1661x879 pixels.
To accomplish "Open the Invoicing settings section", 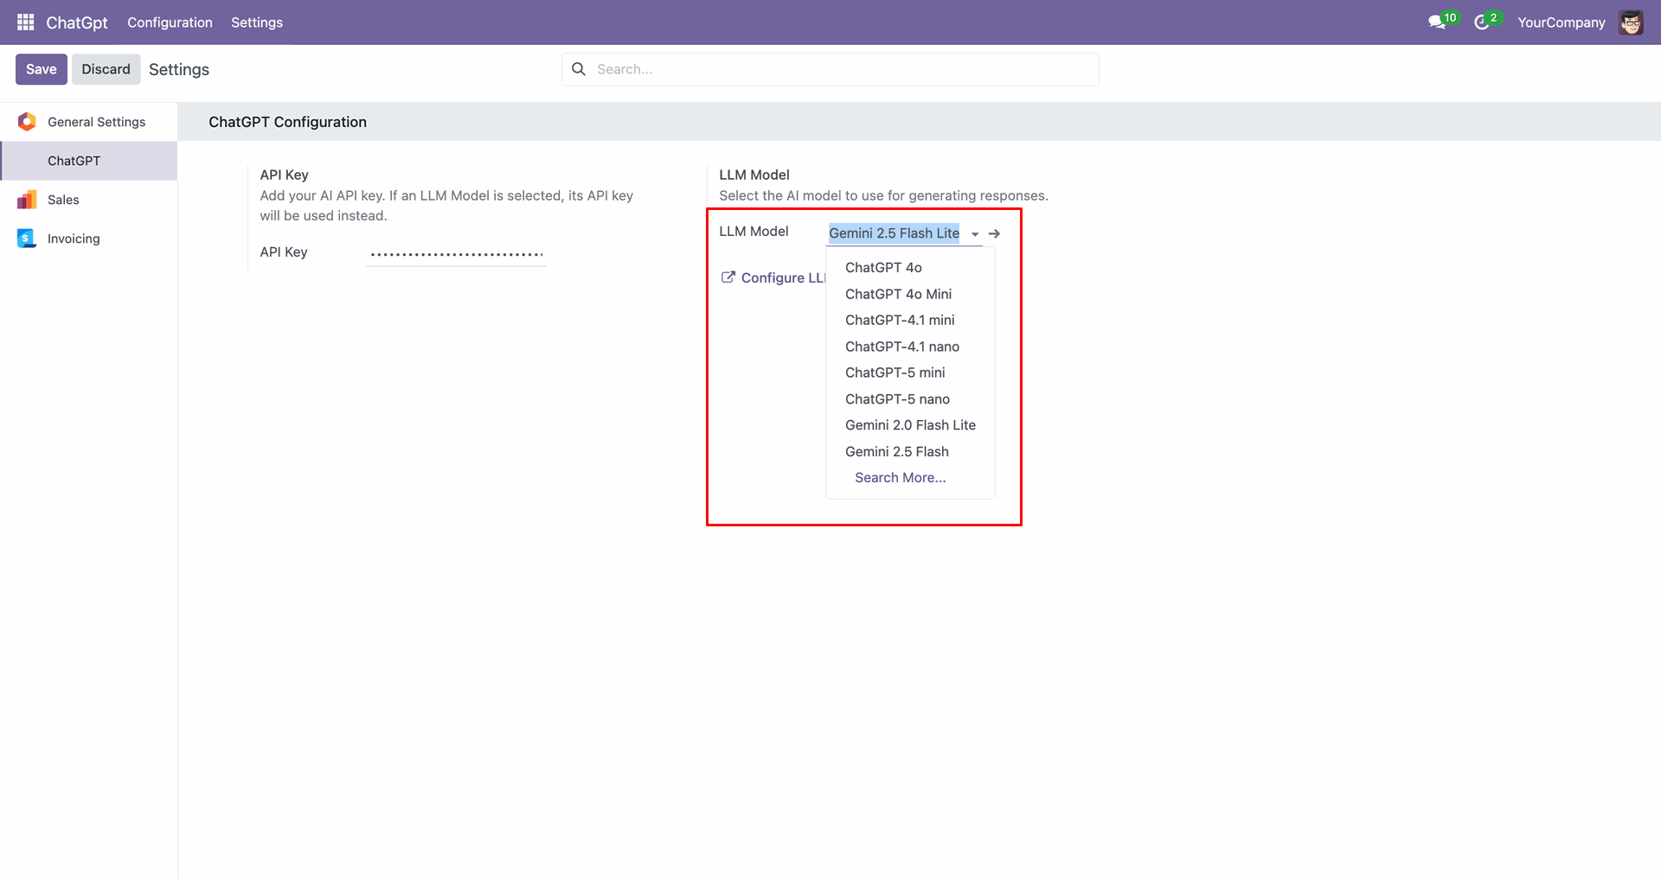I will [x=74, y=239].
